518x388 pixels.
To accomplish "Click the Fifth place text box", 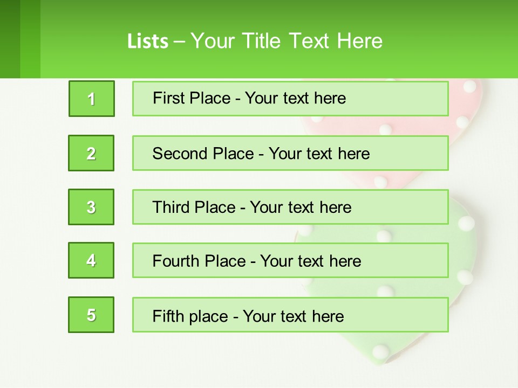I will click(290, 315).
